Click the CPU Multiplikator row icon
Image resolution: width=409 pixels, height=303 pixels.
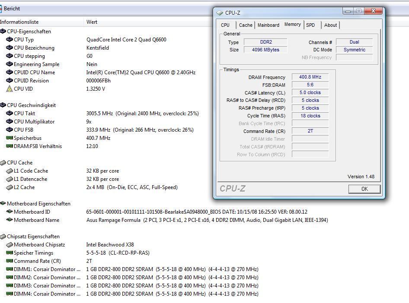tap(10, 121)
